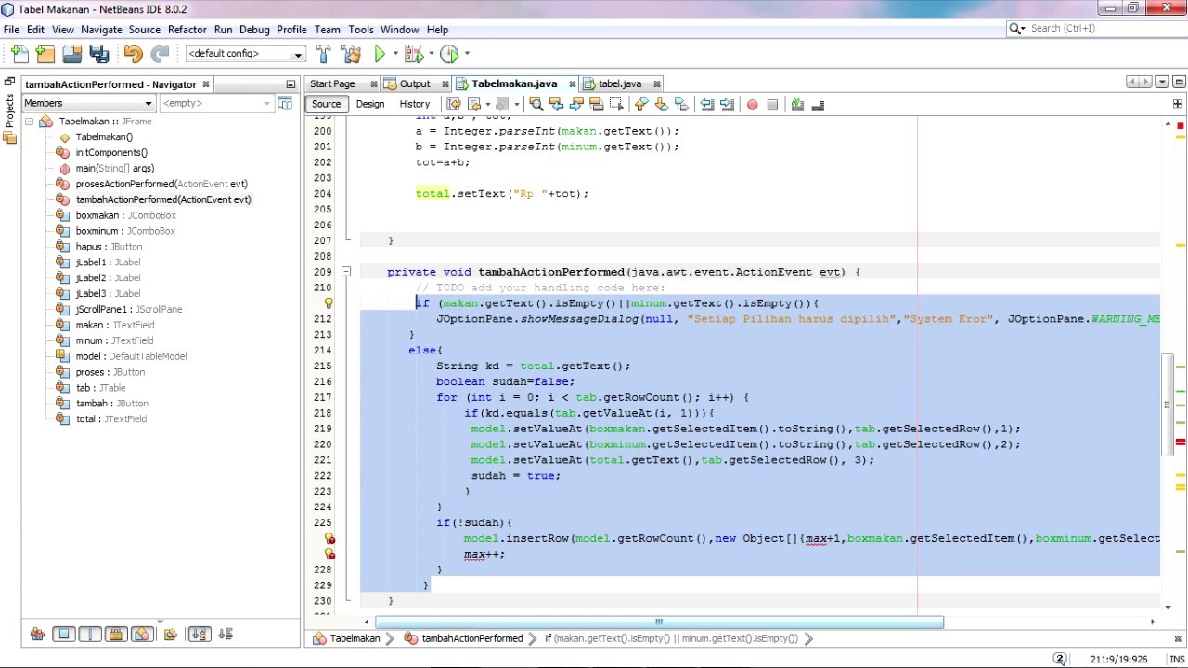Click the Undo toolbar icon
This screenshot has width=1188, height=668.
point(133,54)
